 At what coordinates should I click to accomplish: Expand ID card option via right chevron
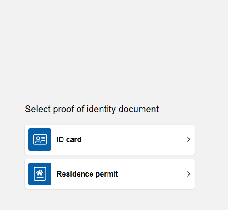tap(188, 139)
